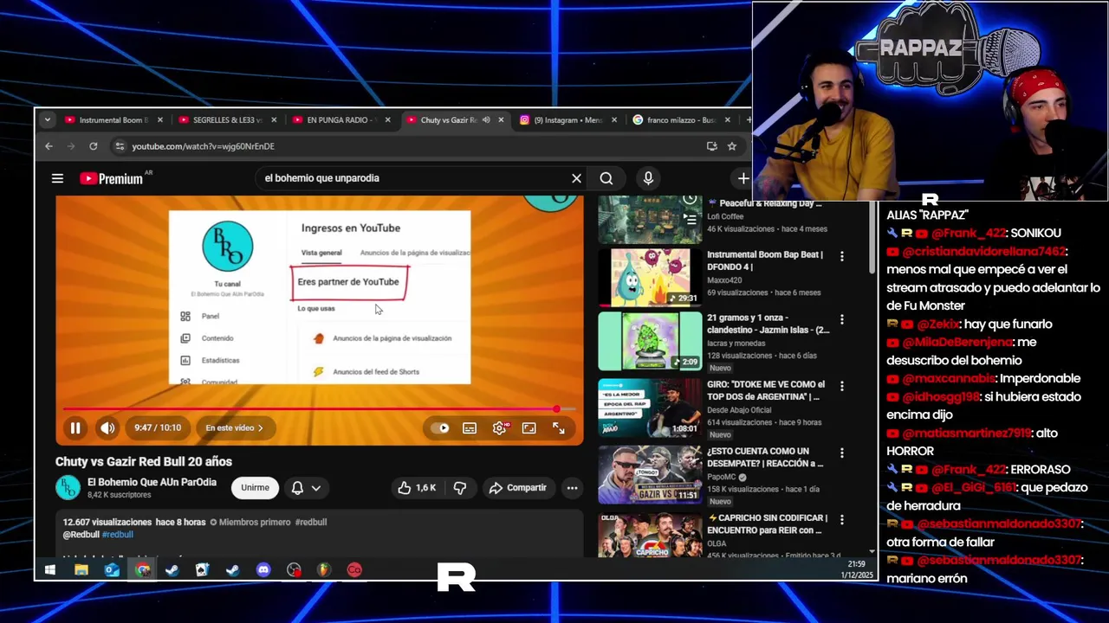
Task: Mute the video volume
Action: click(x=107, y=427)
